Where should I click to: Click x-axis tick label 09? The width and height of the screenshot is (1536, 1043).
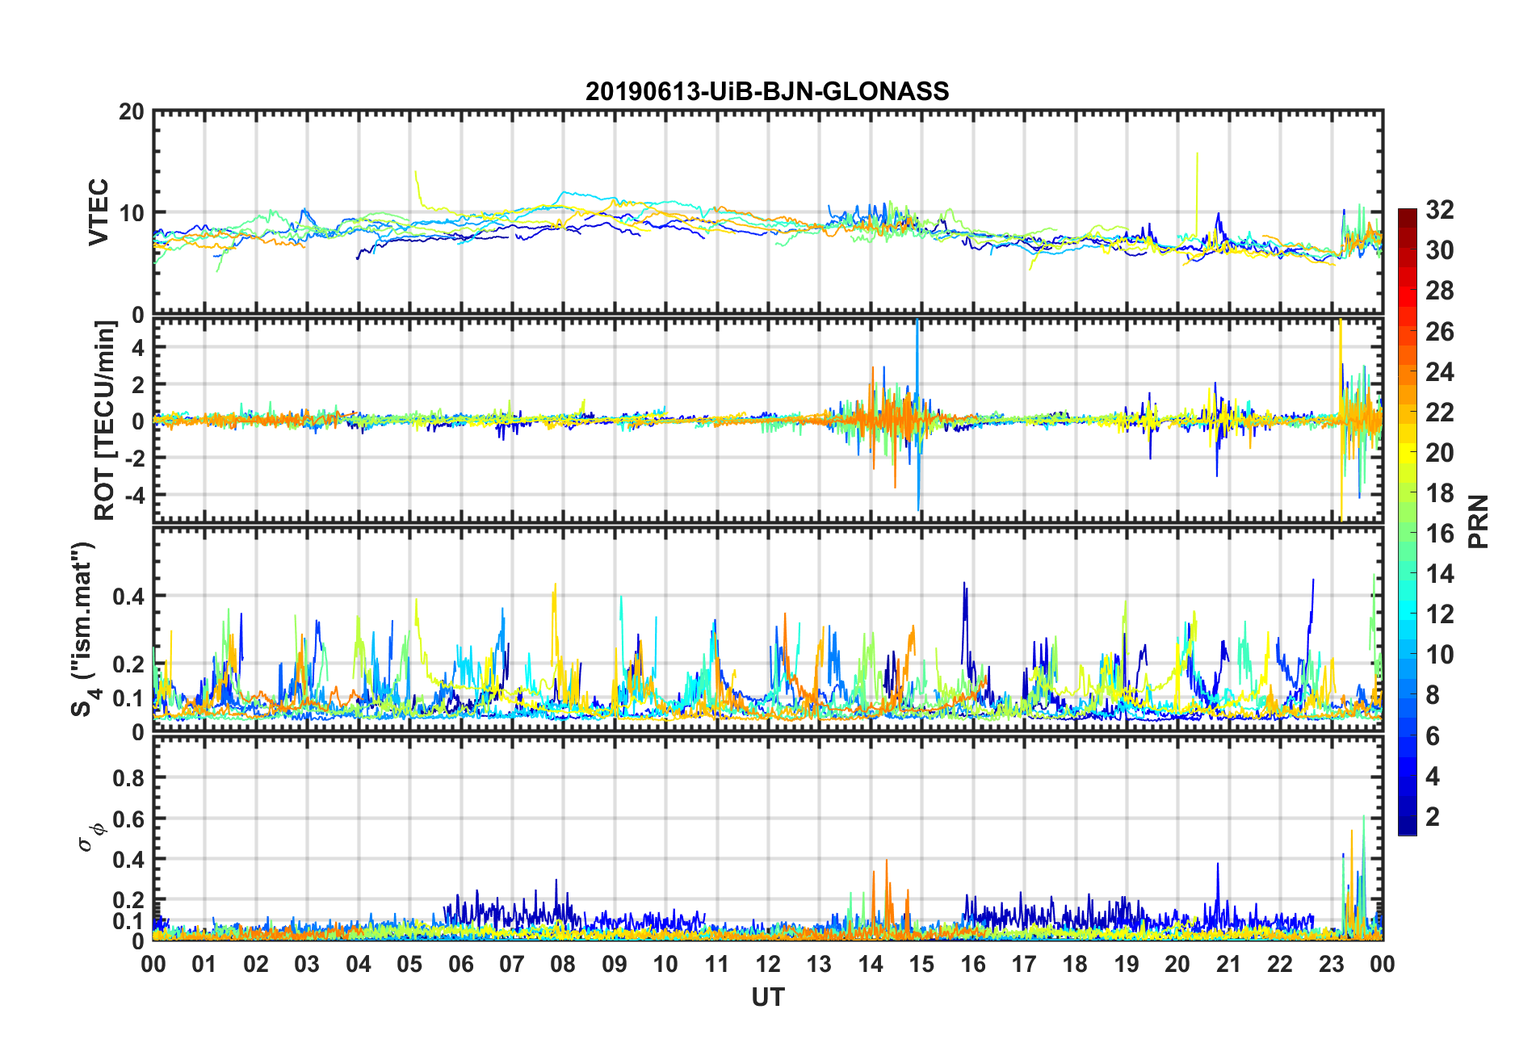(615, 964)
